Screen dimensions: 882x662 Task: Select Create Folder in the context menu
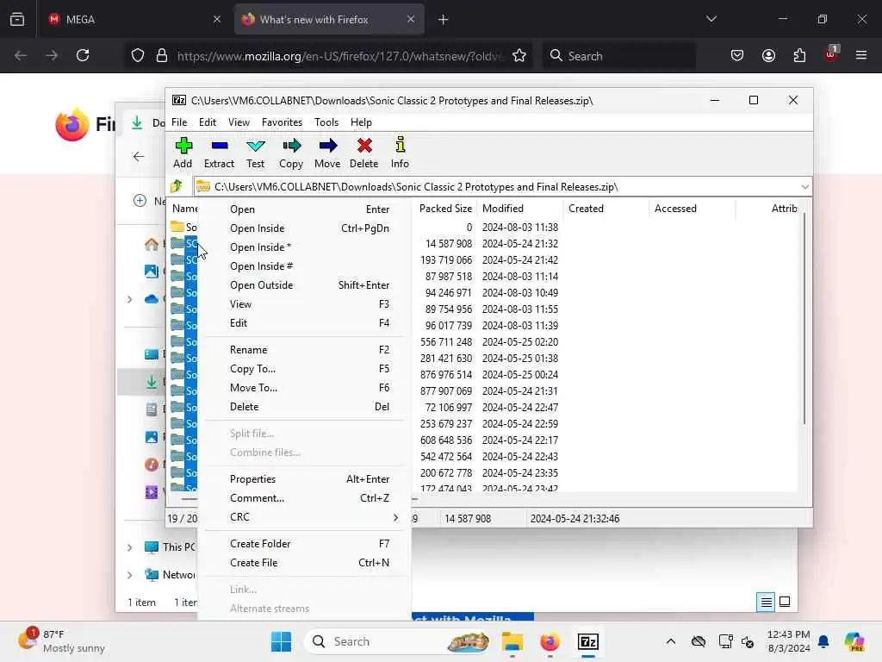pyautogui.click(x=304, y=544)
